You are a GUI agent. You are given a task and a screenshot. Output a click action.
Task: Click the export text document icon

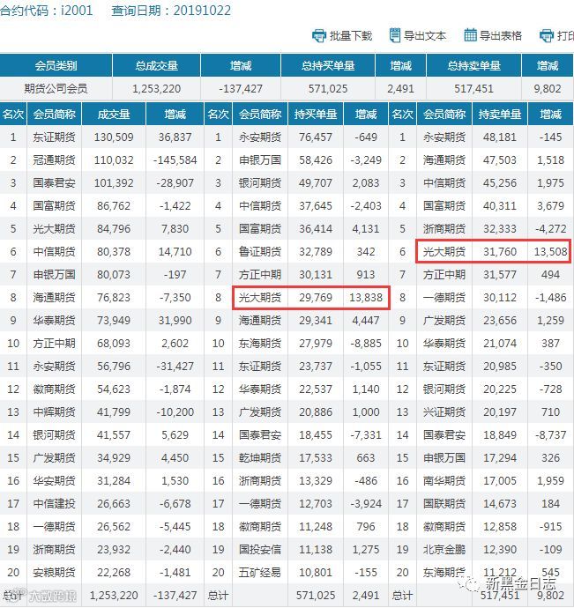point(395,35)
